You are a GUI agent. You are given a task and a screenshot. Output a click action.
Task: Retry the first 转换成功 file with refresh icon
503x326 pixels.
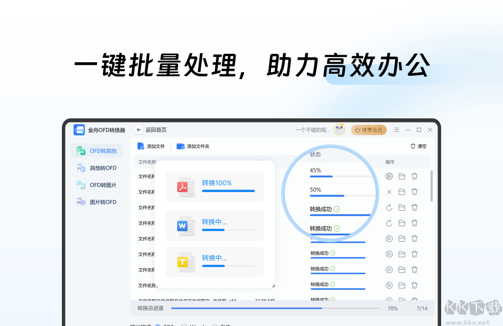(389, 207)
